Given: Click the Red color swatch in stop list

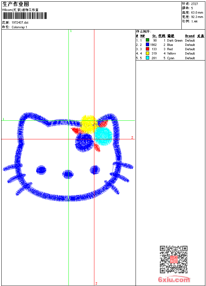Looking at the screenshot, I should (x=148, y=49).
